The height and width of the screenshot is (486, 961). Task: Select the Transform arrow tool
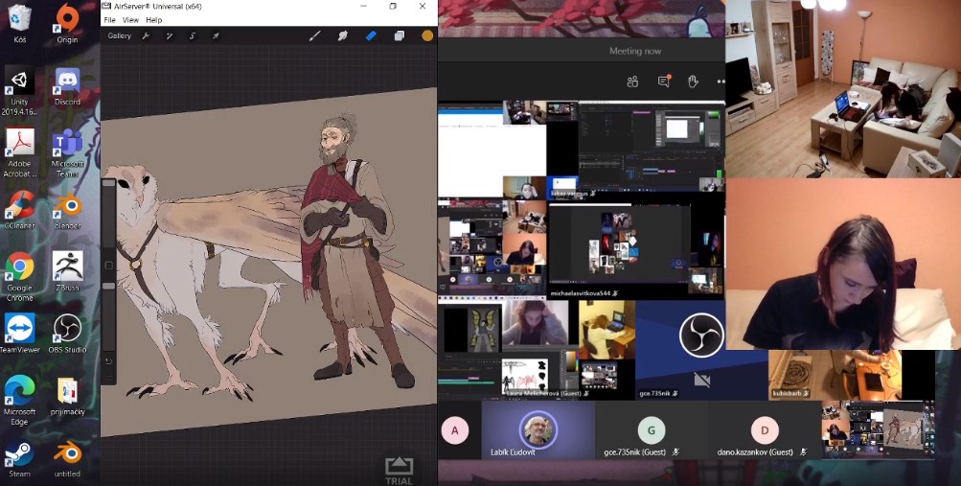coord(216,36)
